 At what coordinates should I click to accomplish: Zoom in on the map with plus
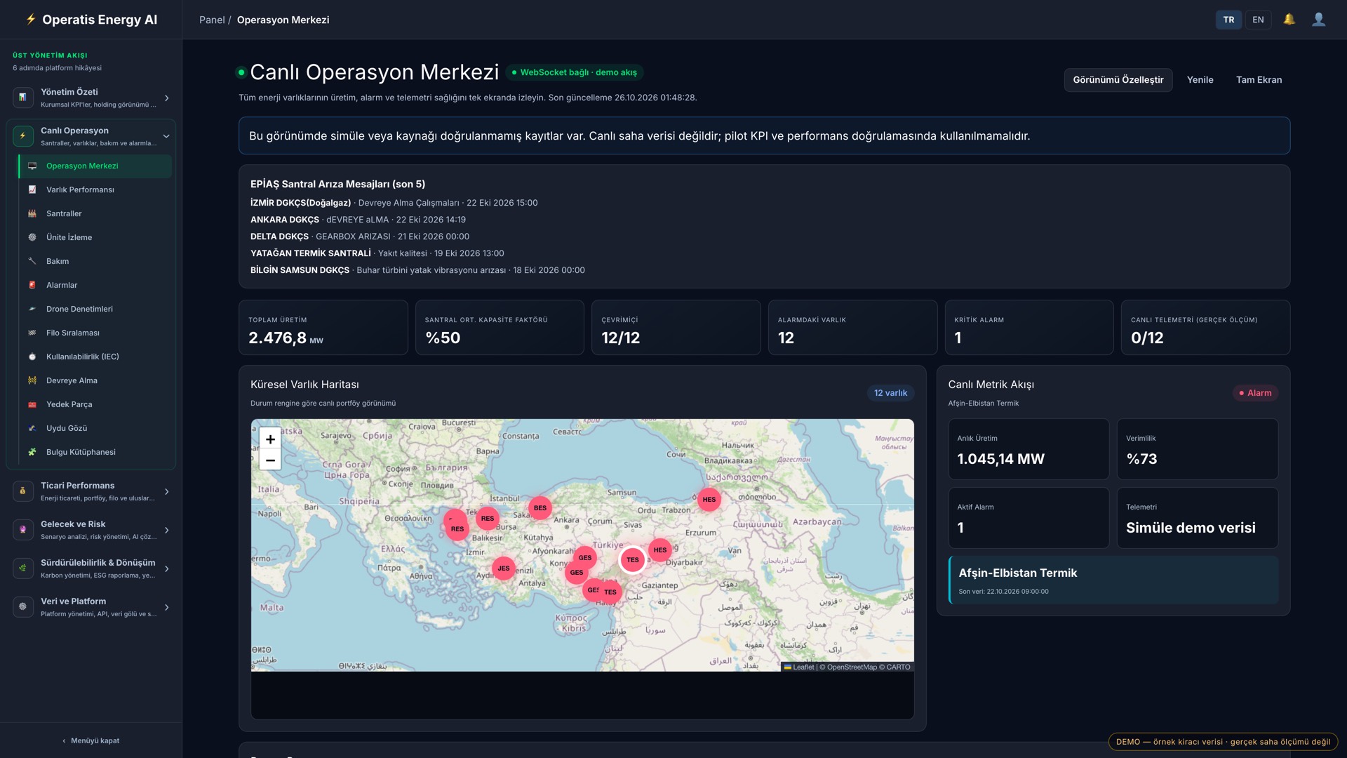click(x=270, y=439)
